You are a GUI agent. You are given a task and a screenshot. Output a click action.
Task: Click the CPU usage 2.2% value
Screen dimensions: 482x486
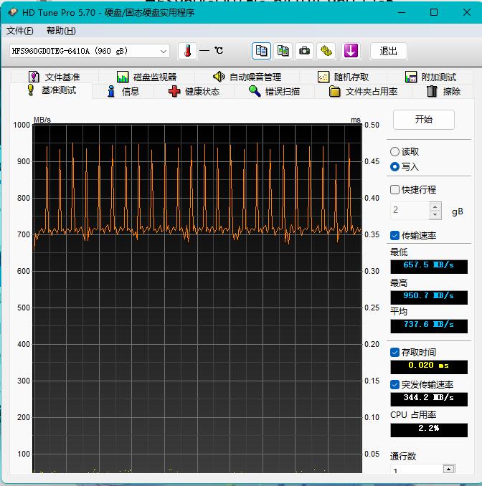(x=429, y=430)
